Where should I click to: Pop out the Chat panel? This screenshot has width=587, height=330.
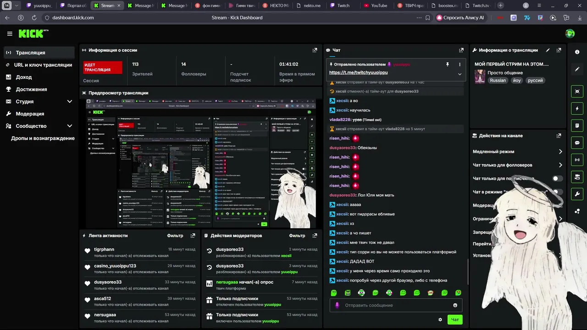click(461, 50)
